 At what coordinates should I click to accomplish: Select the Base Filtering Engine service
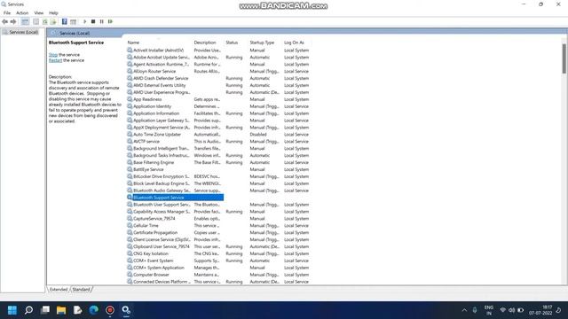[154, 162]
